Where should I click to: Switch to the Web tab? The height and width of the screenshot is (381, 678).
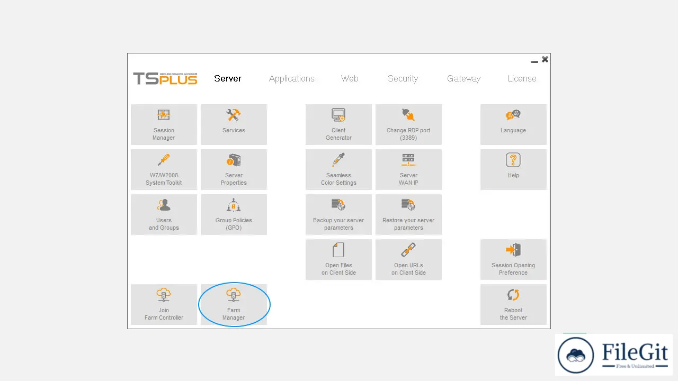(x=350, y=78)
